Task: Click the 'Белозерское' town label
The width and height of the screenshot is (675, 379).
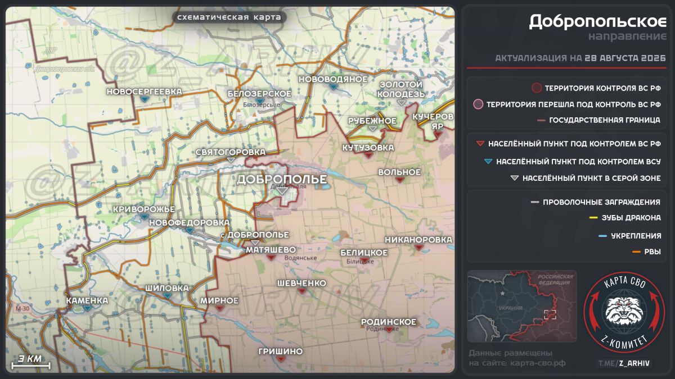Action: tap(259, 93)
